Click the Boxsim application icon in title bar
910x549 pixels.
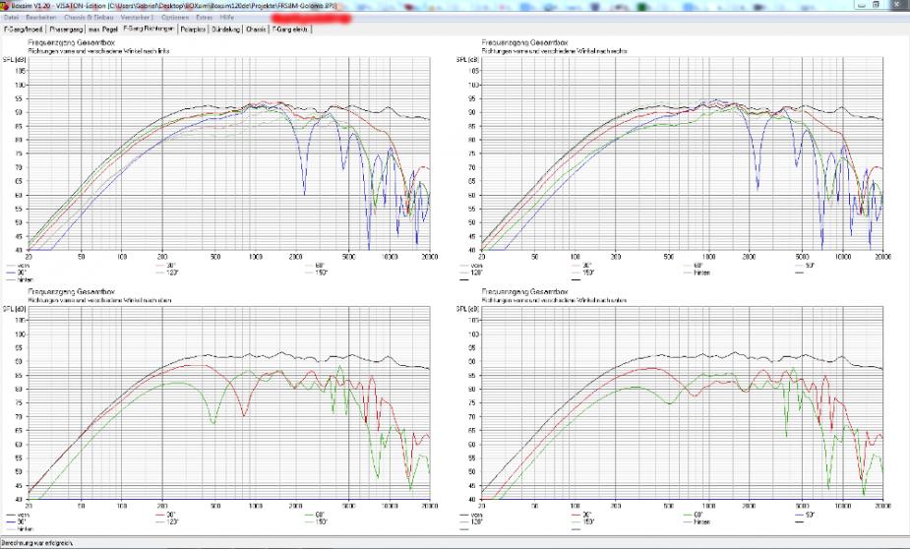coord(5,5)
